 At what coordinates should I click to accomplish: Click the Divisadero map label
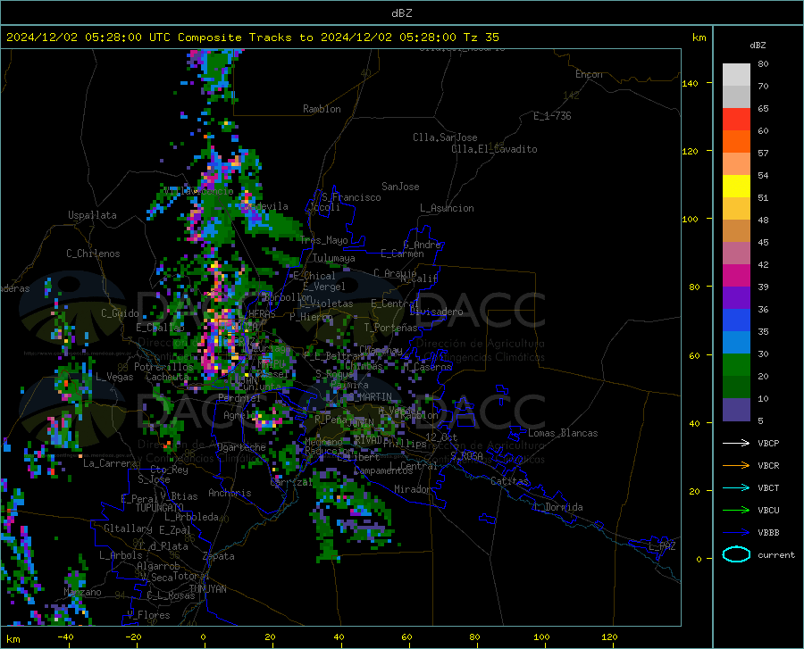436,312
